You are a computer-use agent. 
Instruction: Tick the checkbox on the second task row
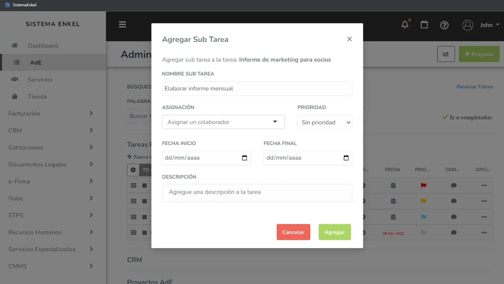pyautogui.click(x=144, y=201)
